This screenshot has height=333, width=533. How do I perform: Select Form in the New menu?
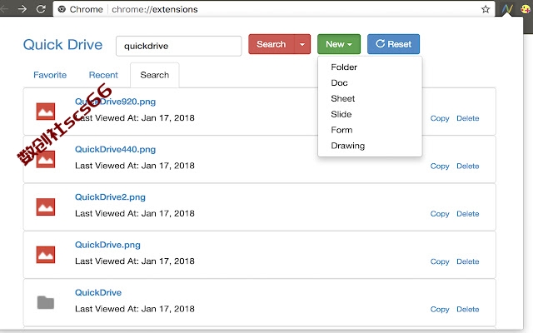tap(341, 130)
